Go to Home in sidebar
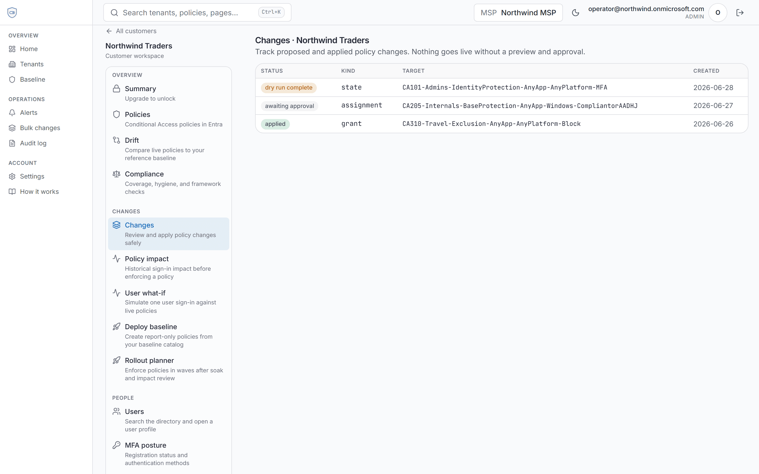Image resolution: width=759 pixels, height=474 pixels. 46,49
